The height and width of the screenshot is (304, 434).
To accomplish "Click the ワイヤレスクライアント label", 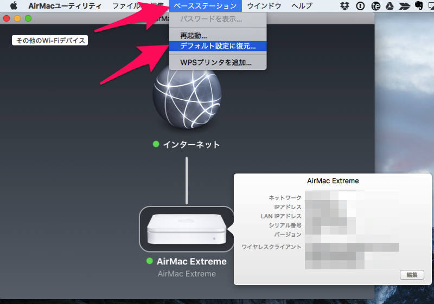I will [x=271, y=247].
